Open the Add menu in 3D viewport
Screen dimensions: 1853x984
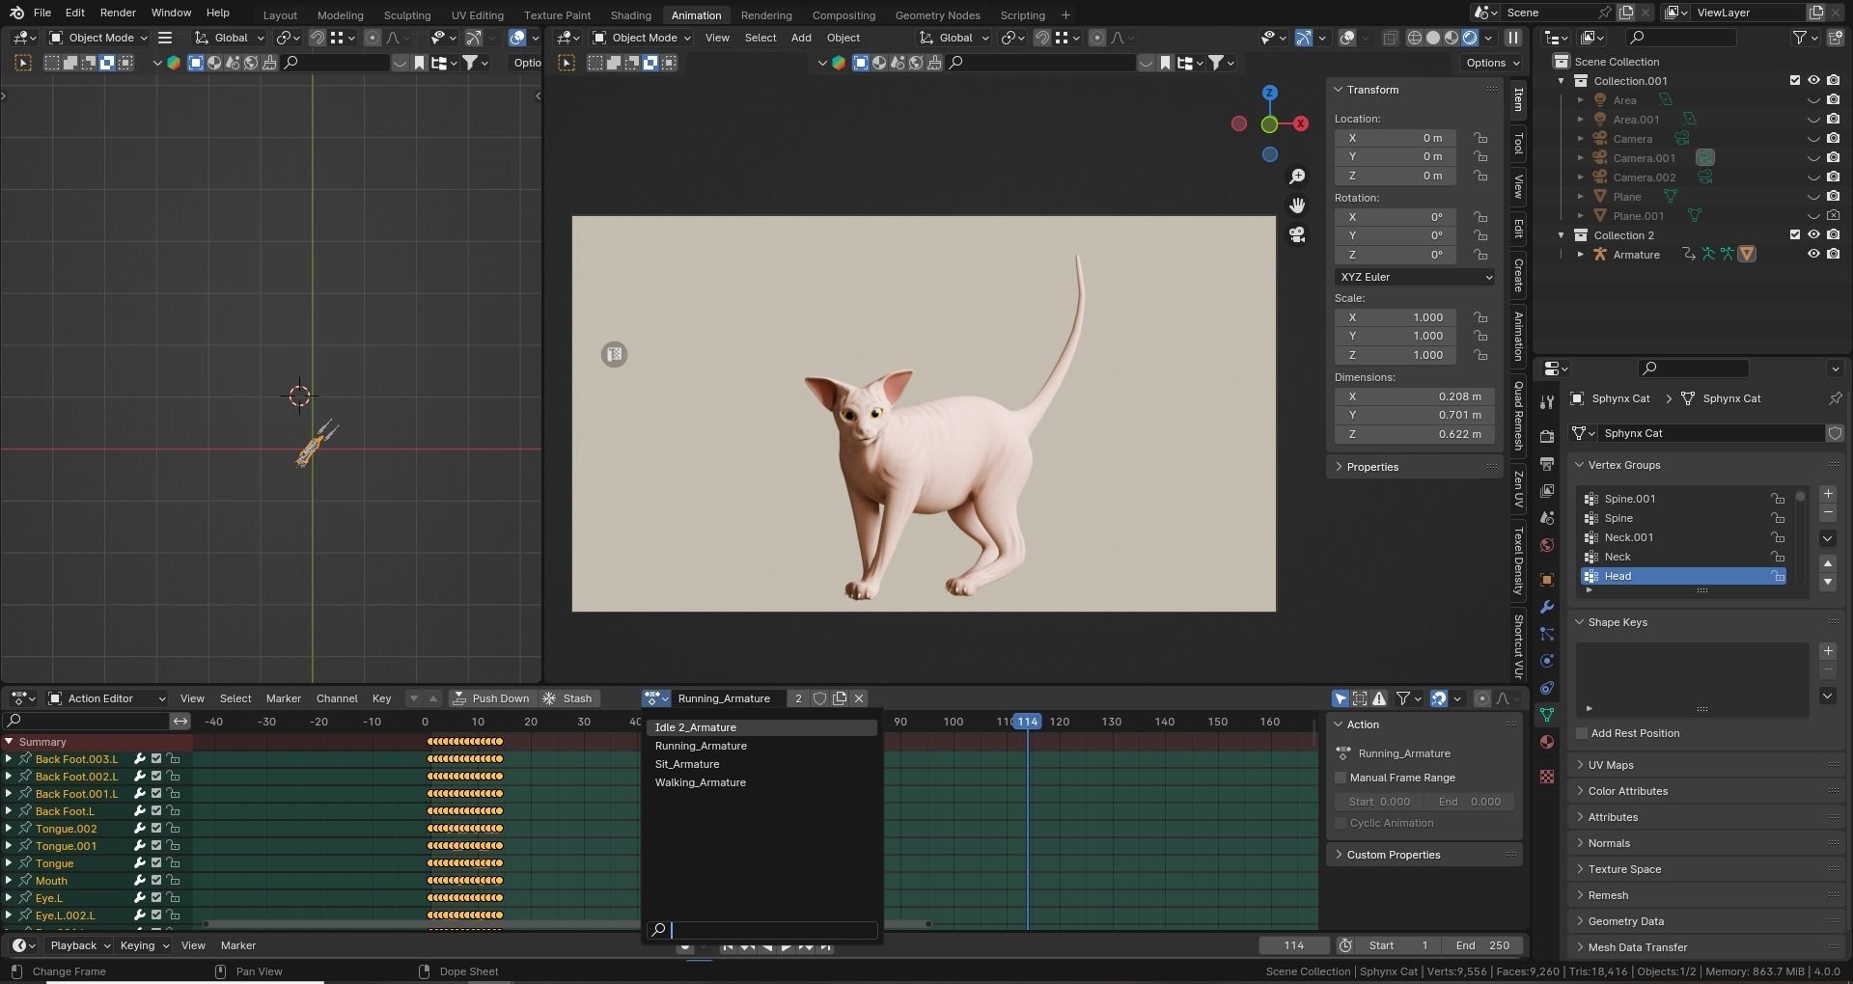pyautogui.click(x=801, y=38)
